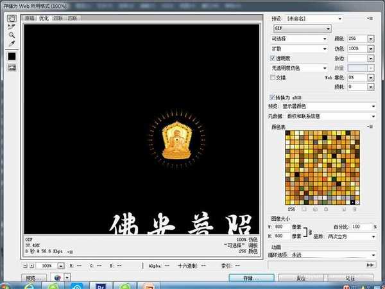The image size is (385, 289).
Task: Toggle the 透明度 transparency checkbox
Action: (x=273, y=58)
